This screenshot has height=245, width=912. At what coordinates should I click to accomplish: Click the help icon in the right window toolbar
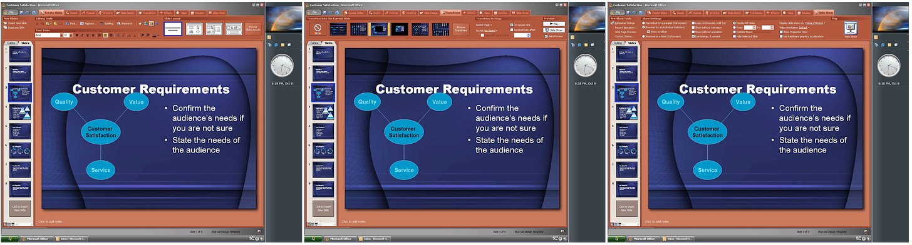coord(640,13)
